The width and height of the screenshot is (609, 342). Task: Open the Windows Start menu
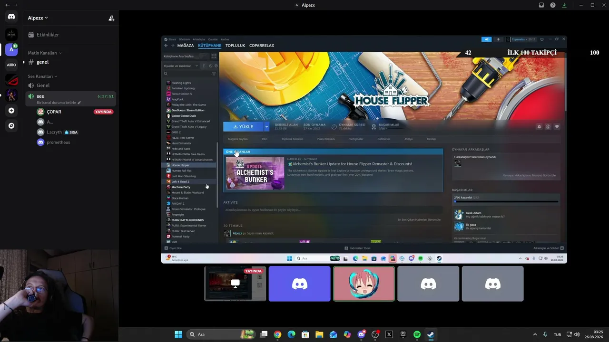(178, 334)
